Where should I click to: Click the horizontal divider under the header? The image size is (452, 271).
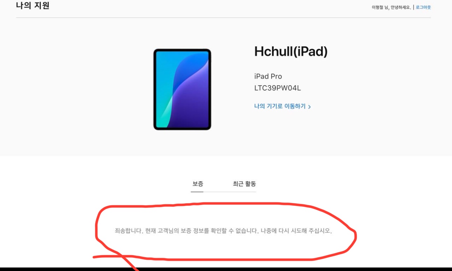223,18
